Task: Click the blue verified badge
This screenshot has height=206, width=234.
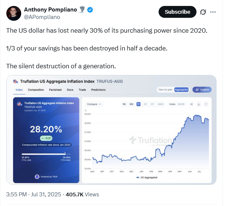Action: click(90, 10)
